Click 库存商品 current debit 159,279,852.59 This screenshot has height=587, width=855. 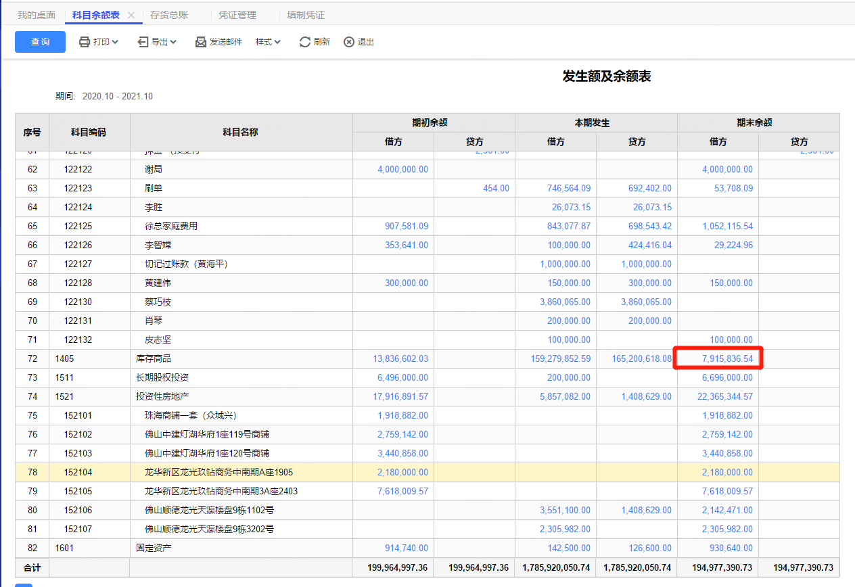coord(561,358)
